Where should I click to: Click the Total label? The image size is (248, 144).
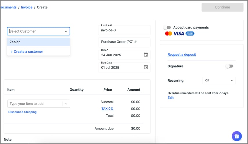(x=110, y=116)
